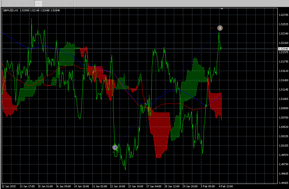Click the 27 Jan 04:00 time label
The image size is (289, 189).
154,186
